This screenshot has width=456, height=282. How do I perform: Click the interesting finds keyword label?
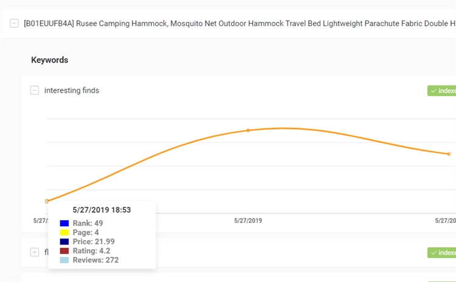[x=72, y=90]
